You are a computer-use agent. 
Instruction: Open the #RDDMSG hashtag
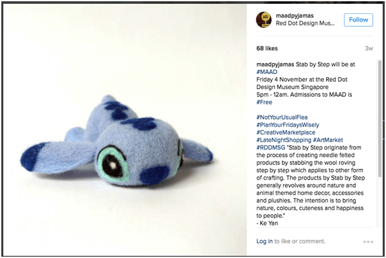[x=271, y=148]
